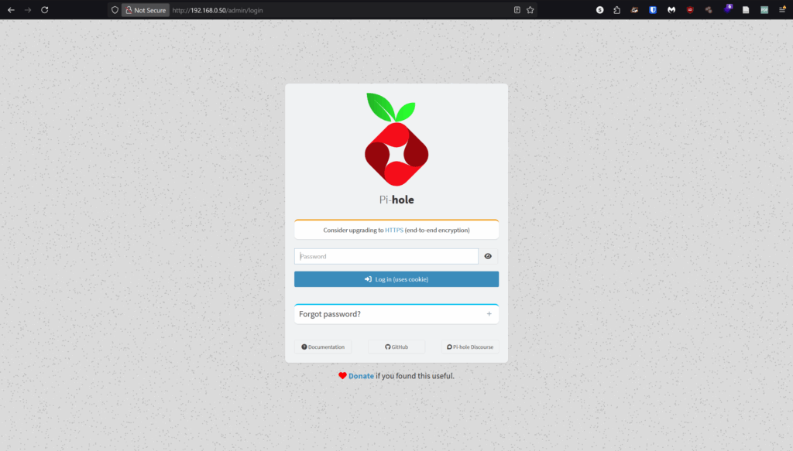Click the Not Secure connection badge

point(145,10)
